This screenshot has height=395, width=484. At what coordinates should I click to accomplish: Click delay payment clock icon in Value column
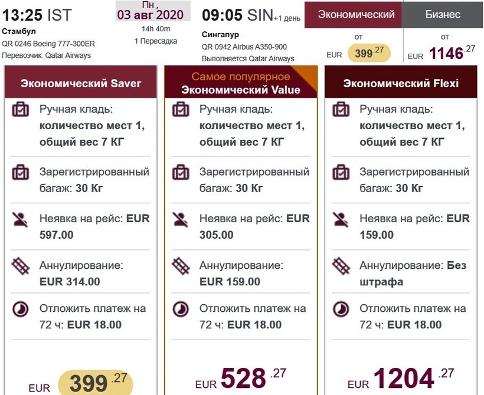tap(181, 309)
